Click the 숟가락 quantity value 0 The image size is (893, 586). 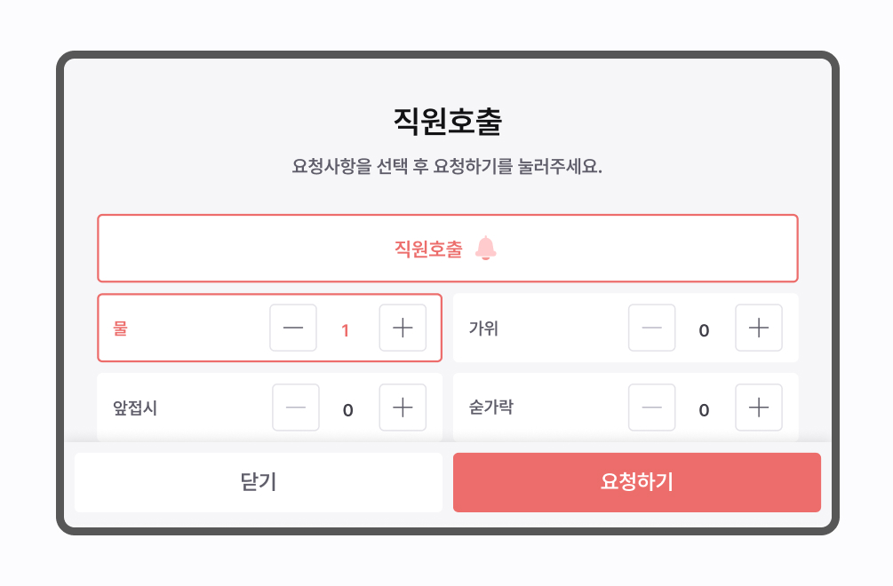(x=704, y=410)
